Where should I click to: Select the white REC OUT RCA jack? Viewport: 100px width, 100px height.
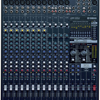[x=84, y=8]
